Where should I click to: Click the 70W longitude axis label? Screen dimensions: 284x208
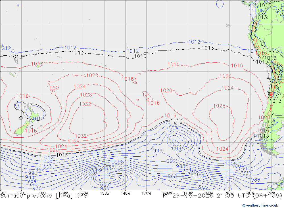[271, 193]
